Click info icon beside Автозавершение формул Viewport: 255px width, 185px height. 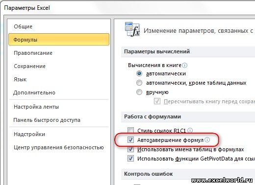[207, 140]
